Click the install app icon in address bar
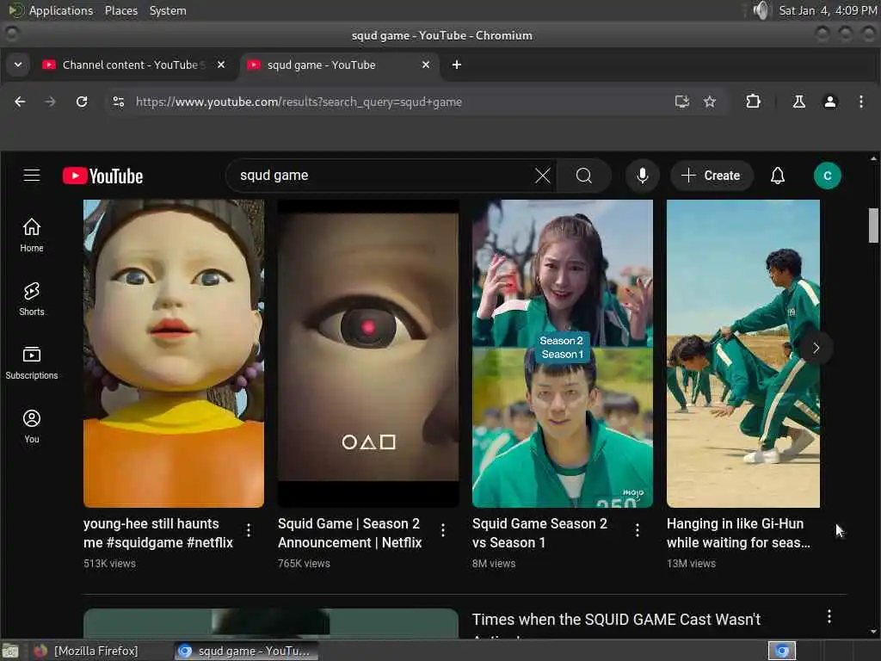Viewport: 881px width, 661px height. (681, 102)
